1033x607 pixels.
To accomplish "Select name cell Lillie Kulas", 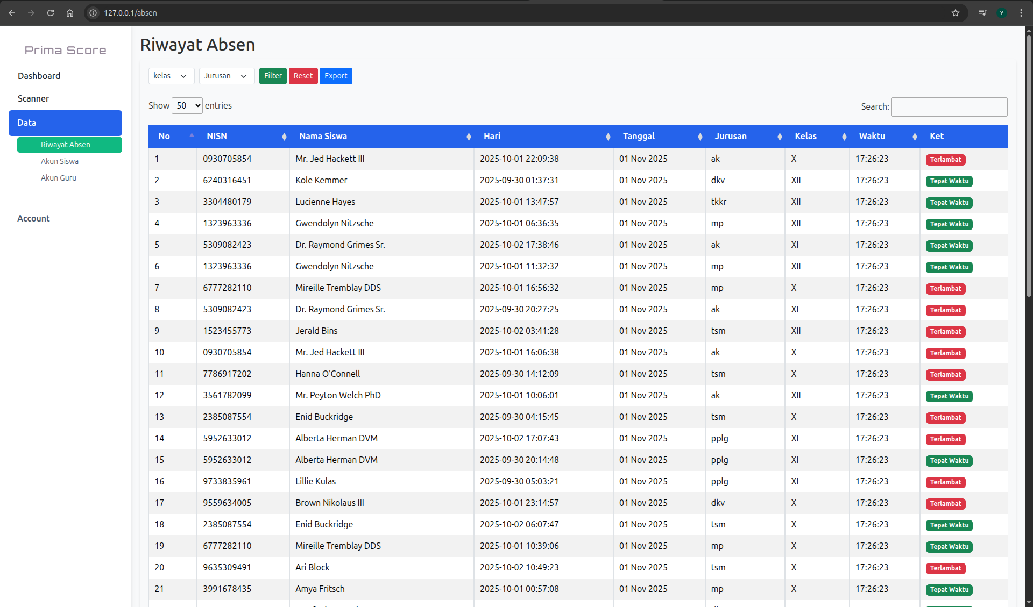I will pyautogui.click(x=315, y=482).
